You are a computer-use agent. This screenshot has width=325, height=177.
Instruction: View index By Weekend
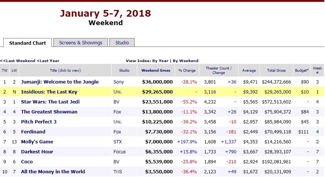pos(186,61)
